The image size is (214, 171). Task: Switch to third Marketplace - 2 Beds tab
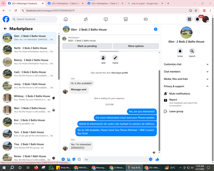(105, 3)
